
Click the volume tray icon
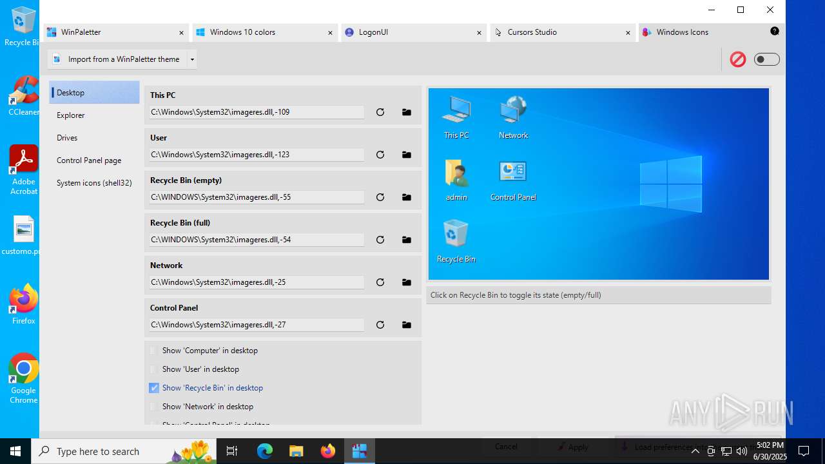[742, 451]
